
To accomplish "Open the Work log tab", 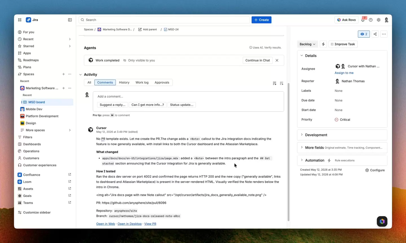I will tap(142, 82).
